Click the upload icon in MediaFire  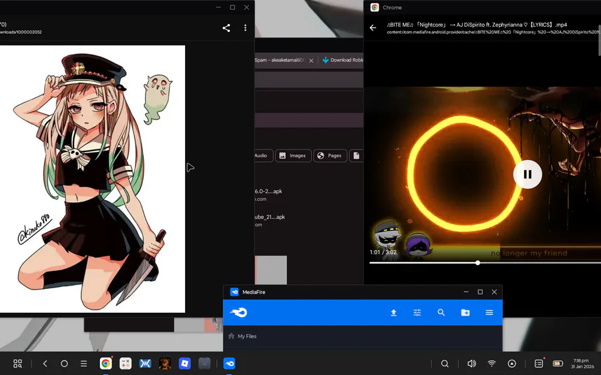point(393,312)
